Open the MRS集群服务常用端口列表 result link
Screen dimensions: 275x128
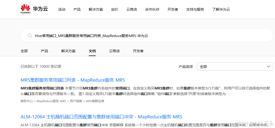pyautogui.click(x=73, y=80)
